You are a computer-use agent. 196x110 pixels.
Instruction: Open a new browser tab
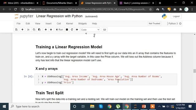[x=160, y=3]
